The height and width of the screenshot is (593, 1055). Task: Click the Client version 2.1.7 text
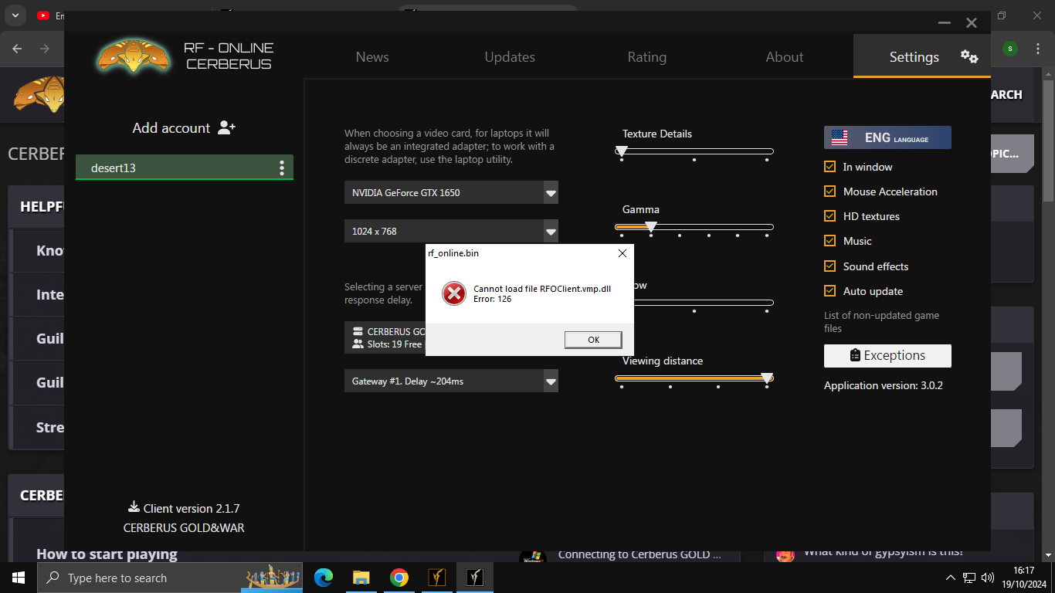coord(192,508)
